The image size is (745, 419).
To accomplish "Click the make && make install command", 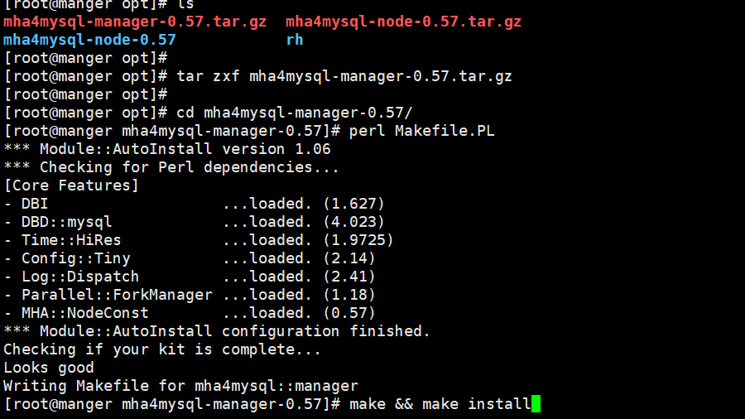I will [x=440, y=404].
